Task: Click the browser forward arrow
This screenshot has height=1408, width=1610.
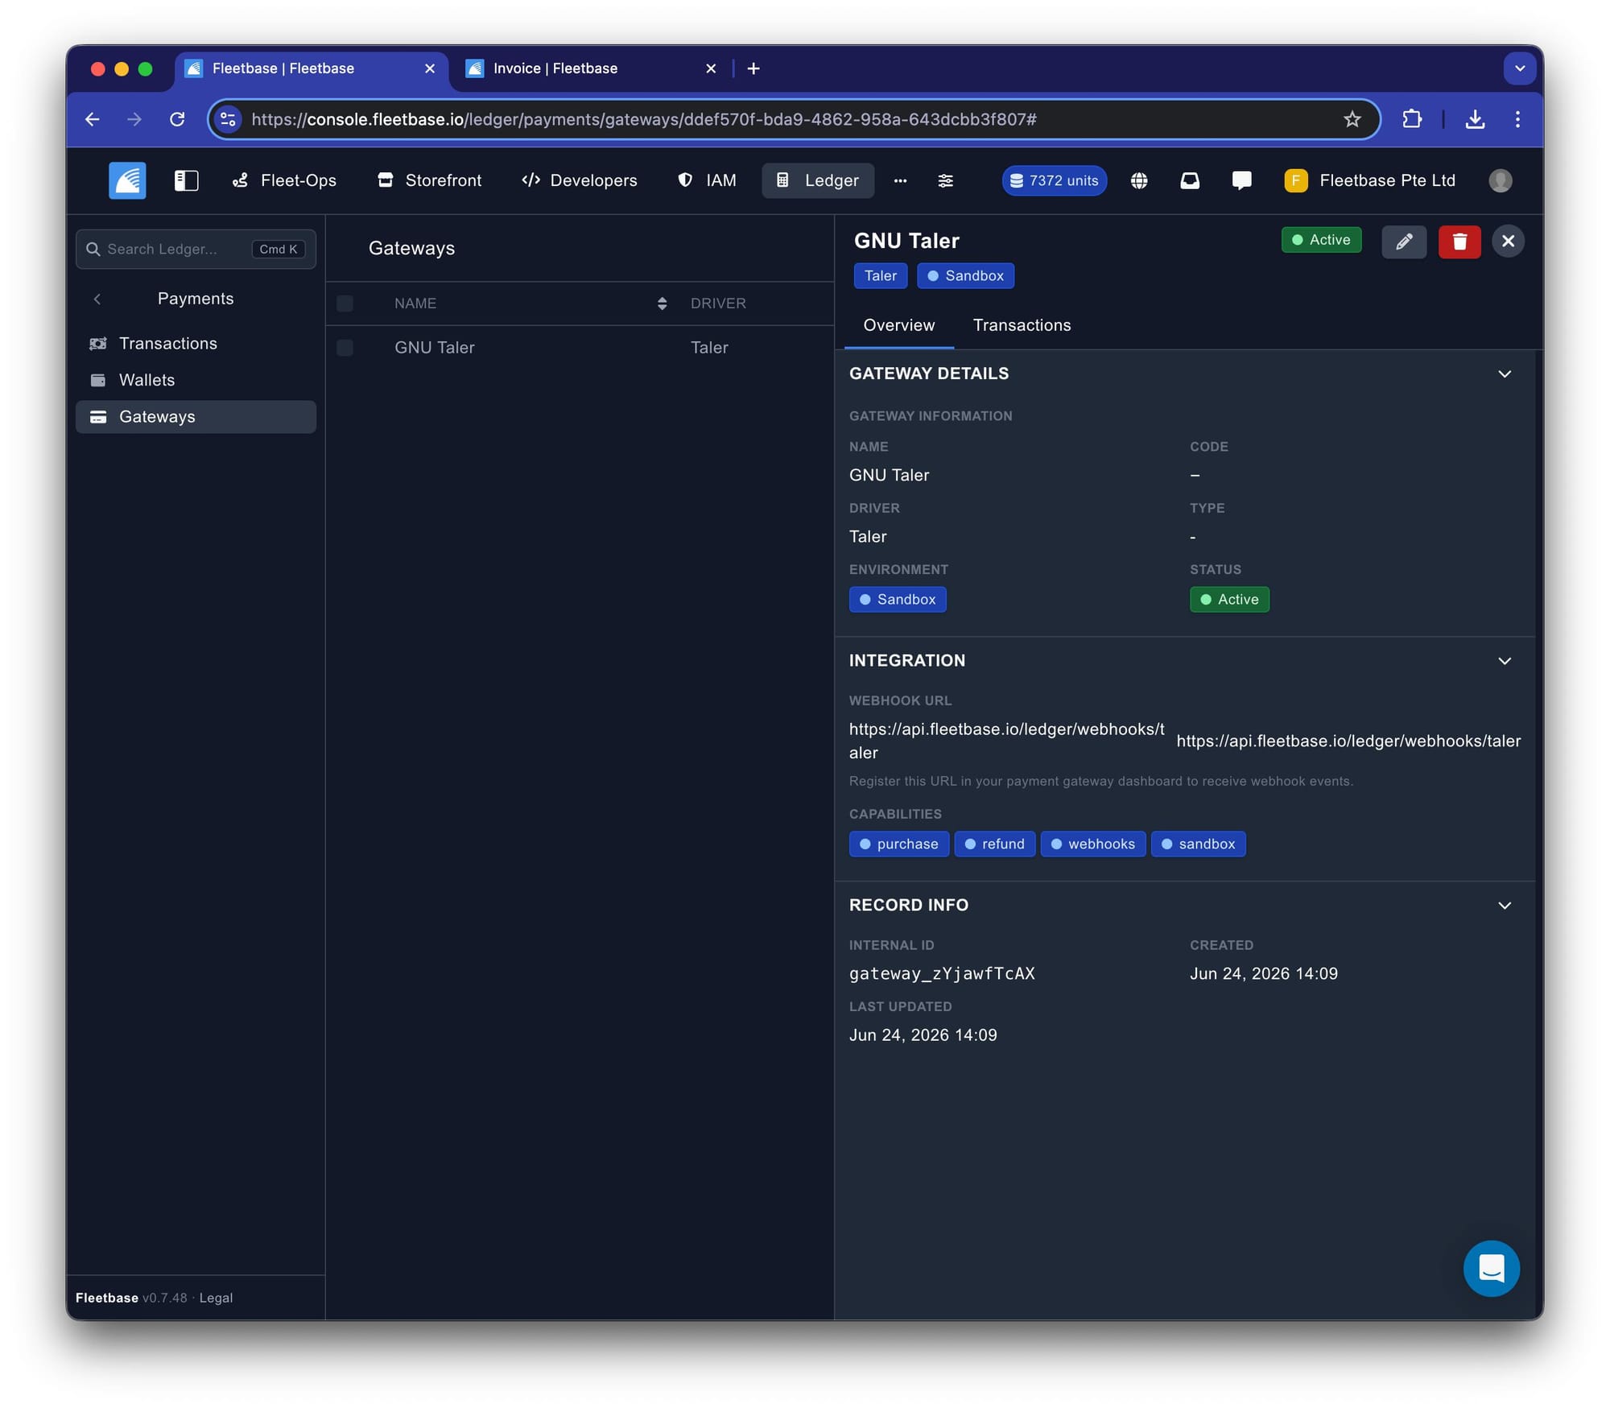Action: click(134, 119)
